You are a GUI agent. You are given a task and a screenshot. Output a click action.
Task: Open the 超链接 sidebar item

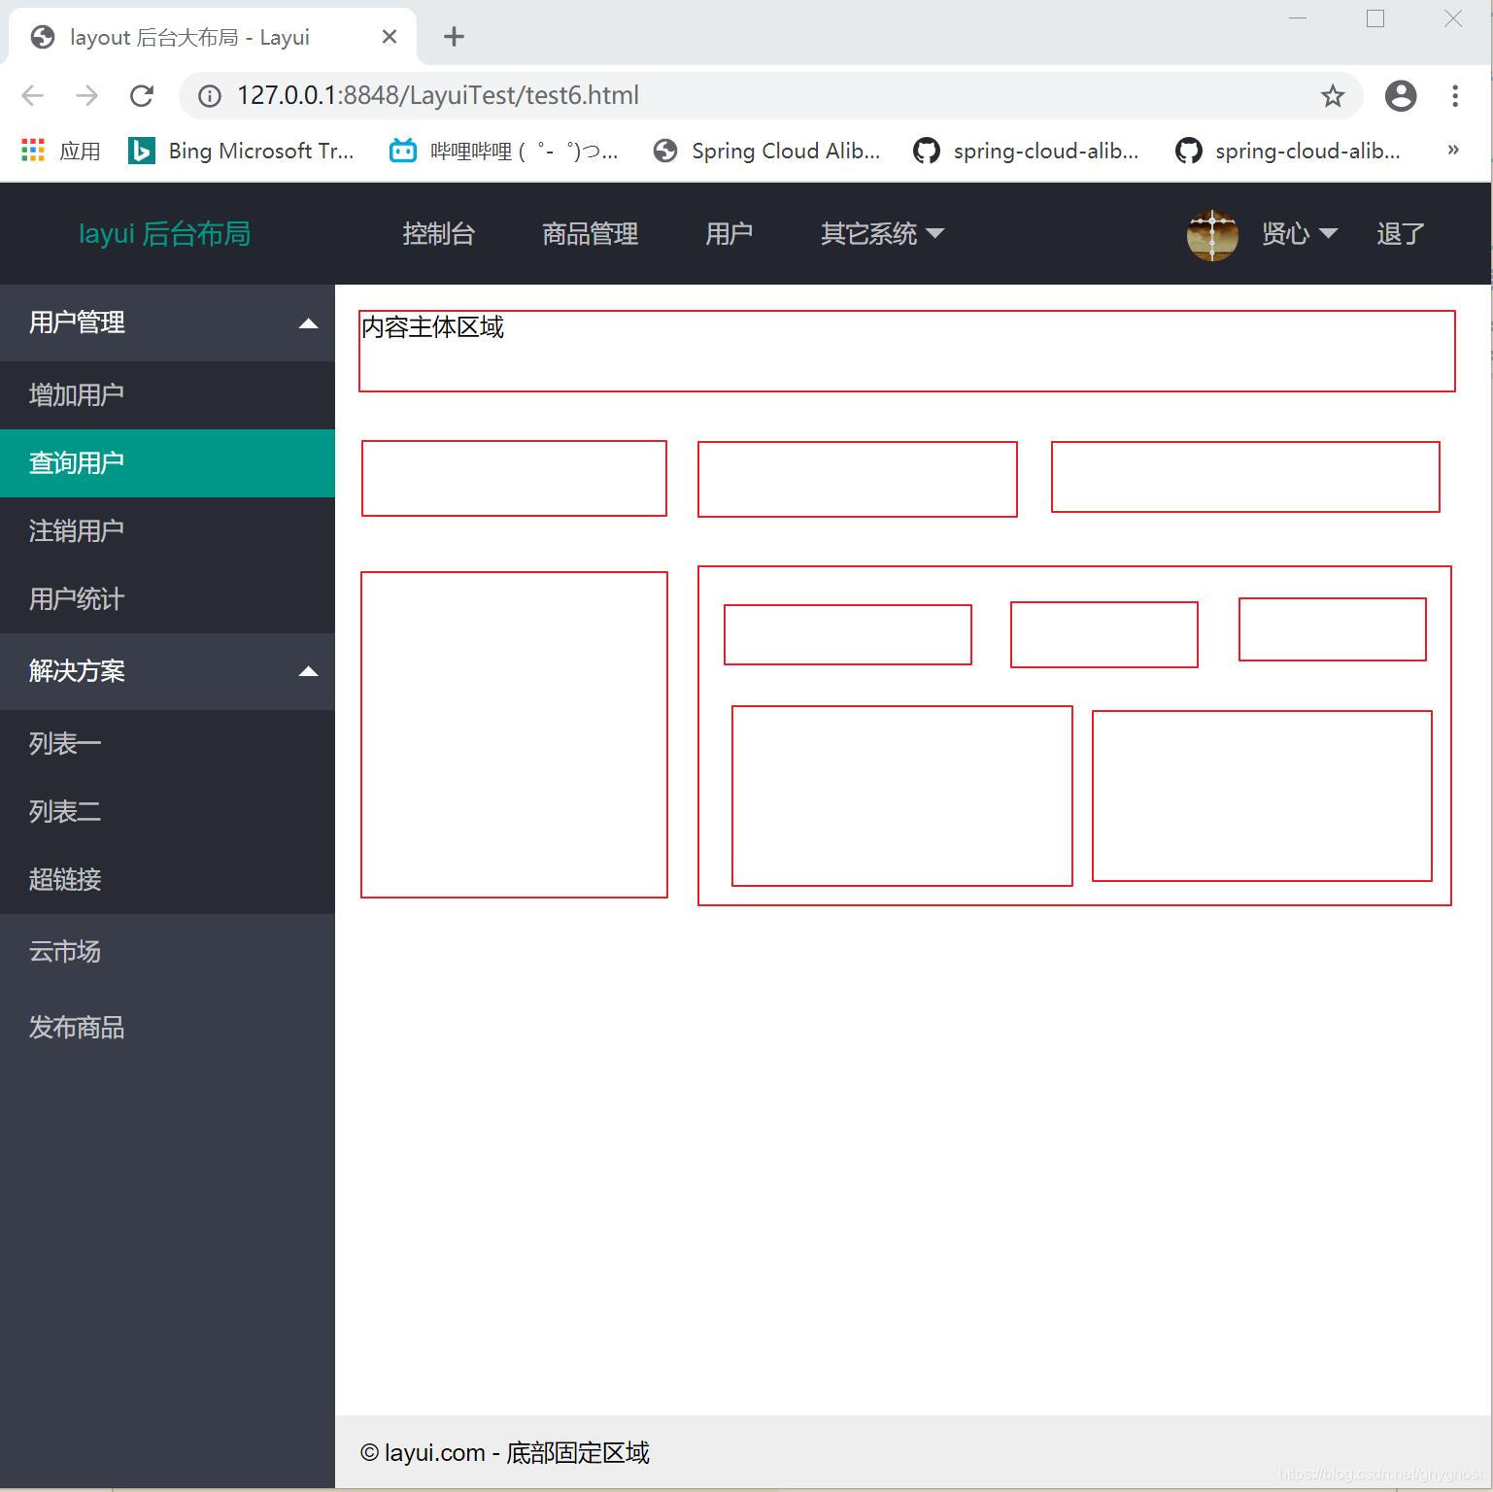click(167, 880)
